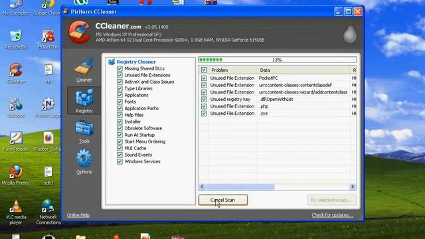Toggle the MUI Cache checkbox
This screenshot has width=425, height=239.
tap(120, 148)
